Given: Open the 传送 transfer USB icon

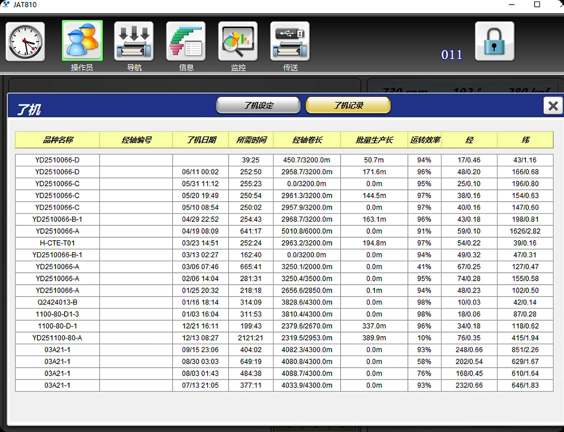Looking at the screenshot, I should pos(290,41).
